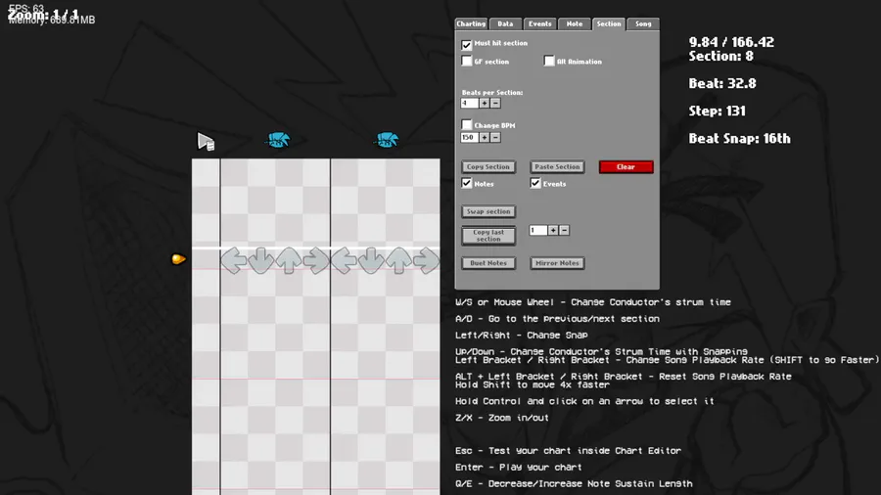881x495 pixels.
Task: Click the 'Beat: 32.8' text
Action: tap(722, 83)
